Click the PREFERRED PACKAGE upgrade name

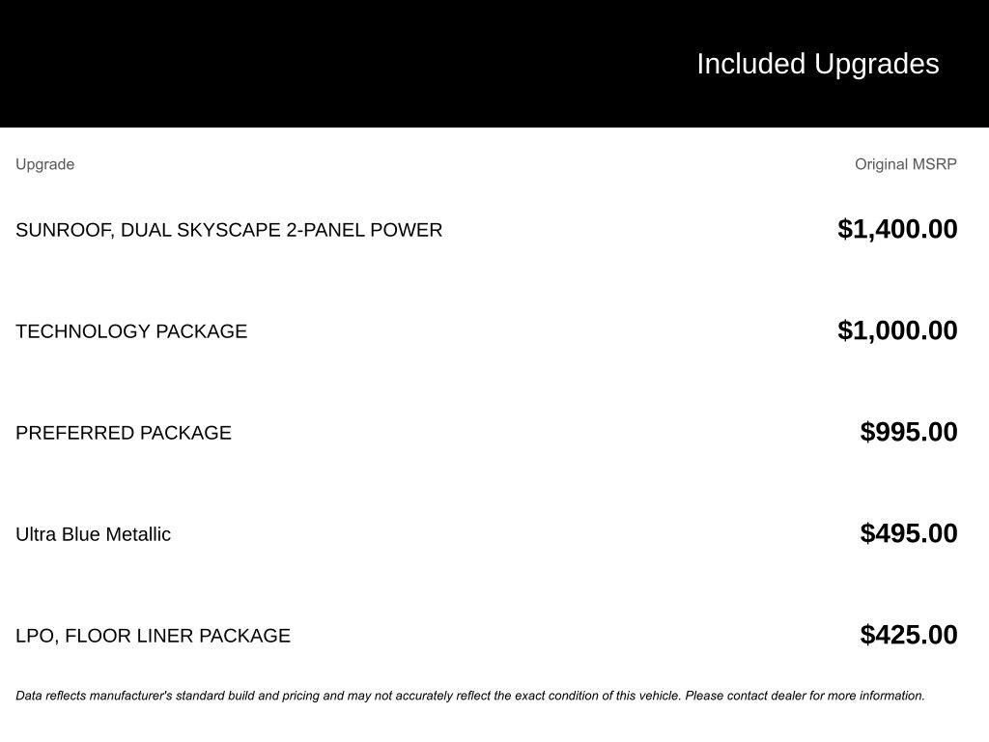pyautogui.click(x=124, y=433)
